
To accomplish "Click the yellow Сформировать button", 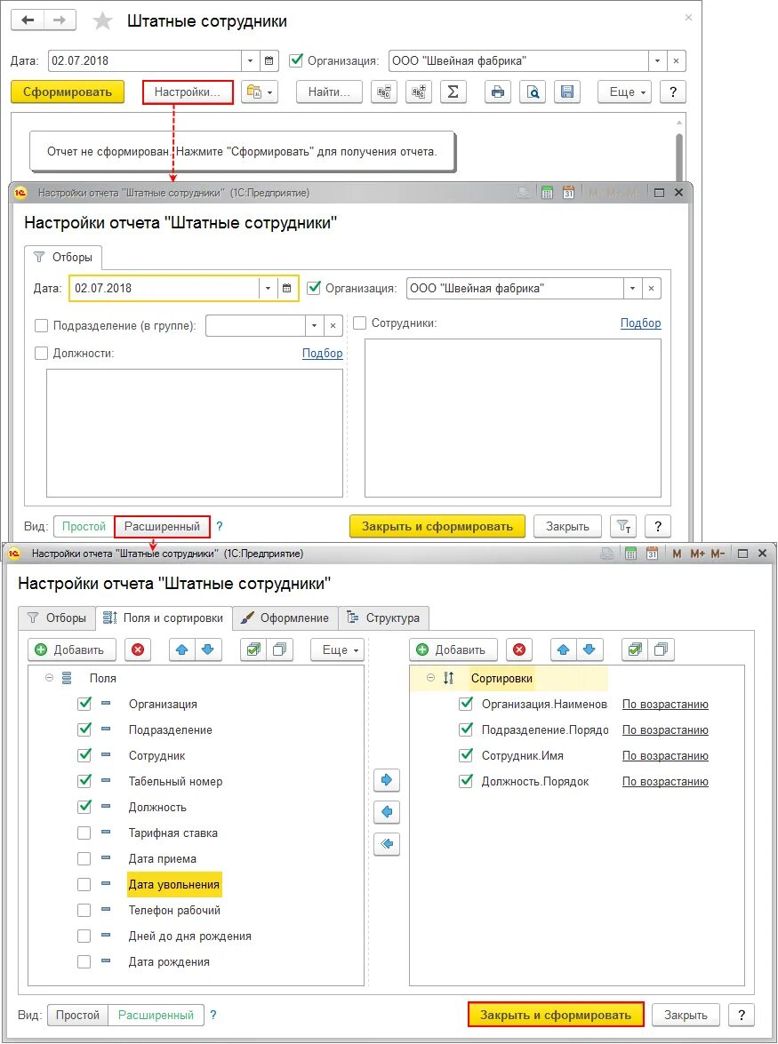I will (68, 92).
